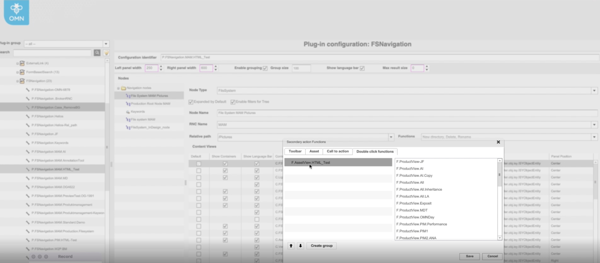Click the magnifier search button
Screen dimensions: 600x263
tap(97, 53)
